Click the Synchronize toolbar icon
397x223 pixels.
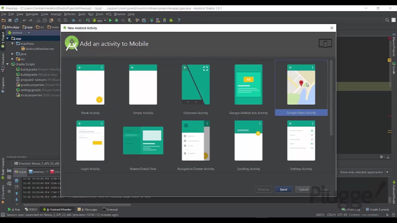[16, 20]
